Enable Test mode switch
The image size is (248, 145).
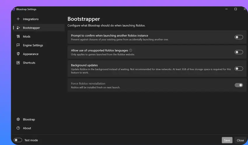(18, 140)
